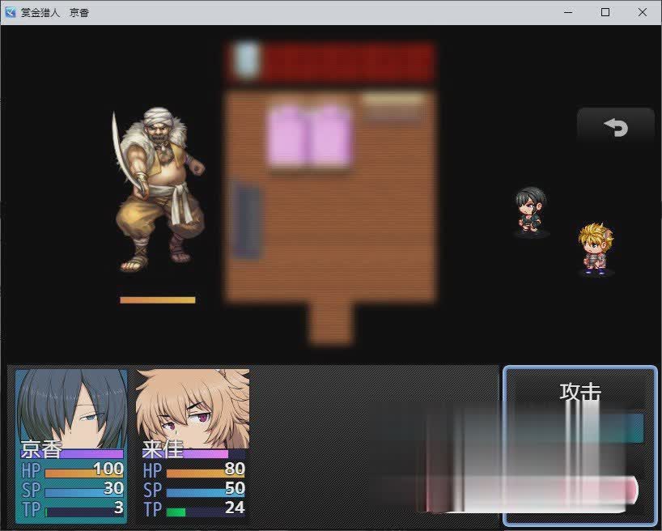This screenshot has width=662, height=531.
Task: Select the 攻击 attack command
Action: [x=580, y=392]
